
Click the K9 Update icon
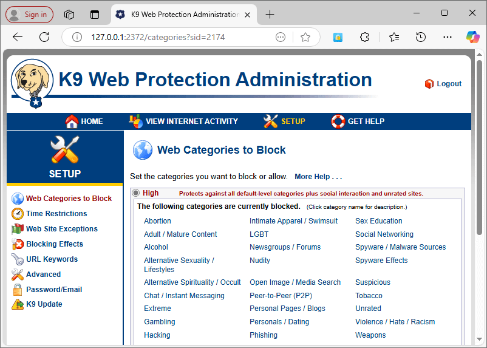click(17, 304)
